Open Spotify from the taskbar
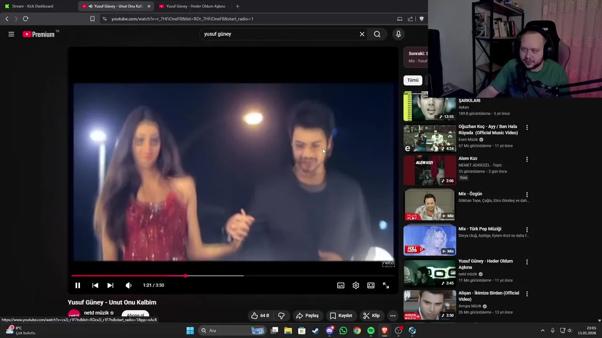This screenshot has width=602, height=338. (371, 330)
